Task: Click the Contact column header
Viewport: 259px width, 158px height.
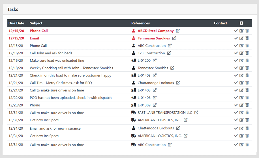Action: [x=221, y=23]
